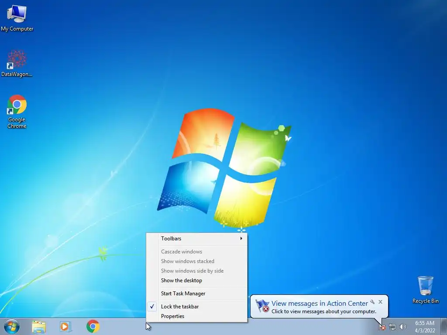This screenshot has width=447, height=335.
Task: Choose Show the desktop from the menu
Action: click(197, 280)
